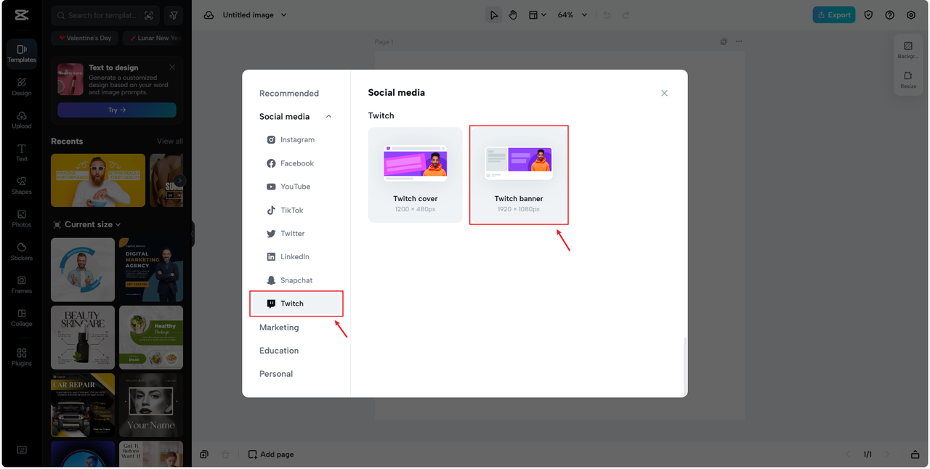Open the Design sidebar panel
Image resolution: width=930 pixels, height=469 pixels.
pos(22,87)
